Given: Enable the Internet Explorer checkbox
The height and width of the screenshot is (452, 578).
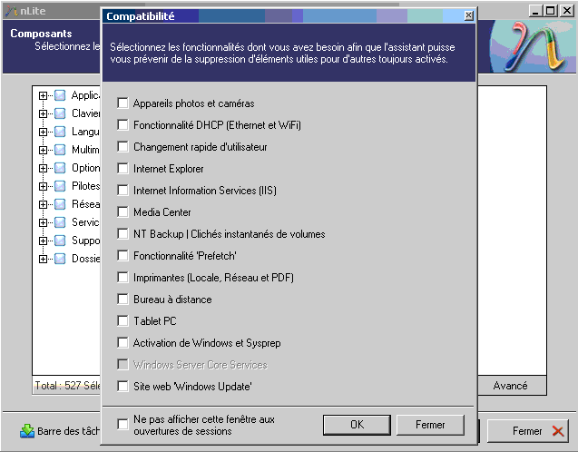Looking at the screenshot, I should tap(122, 168).
